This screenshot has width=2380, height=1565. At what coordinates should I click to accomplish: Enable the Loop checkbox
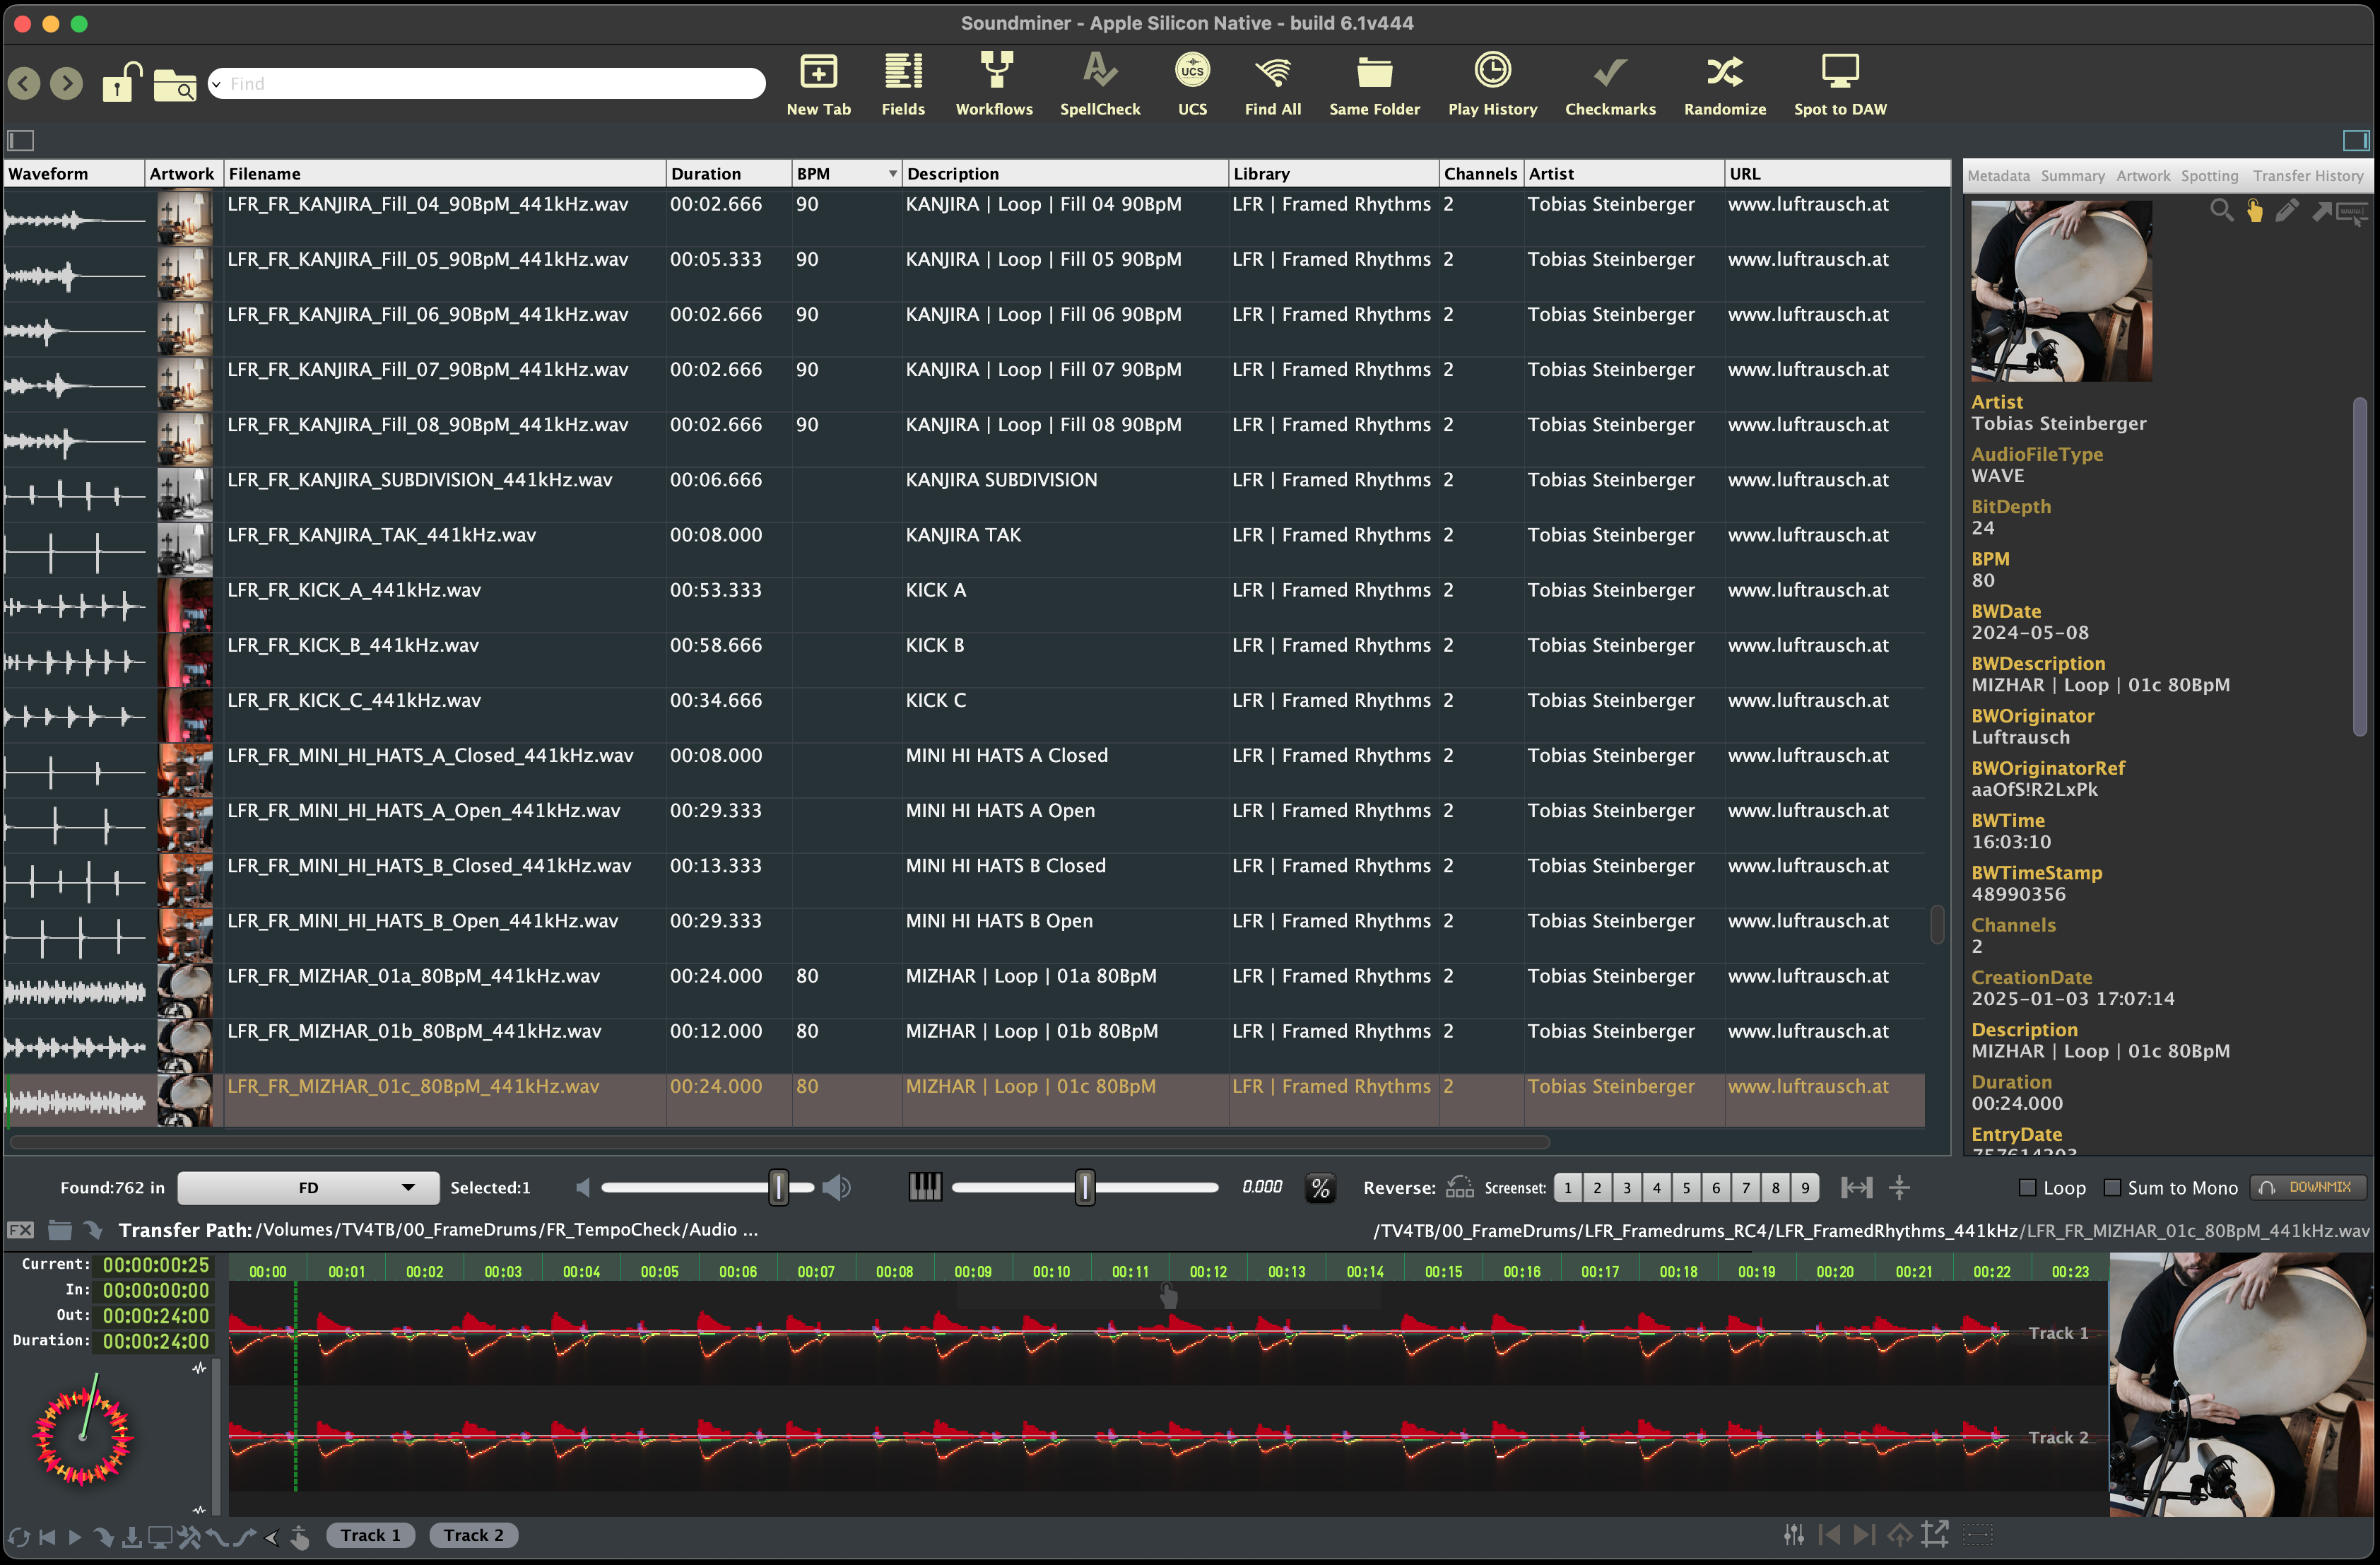pos(2027,1187)
